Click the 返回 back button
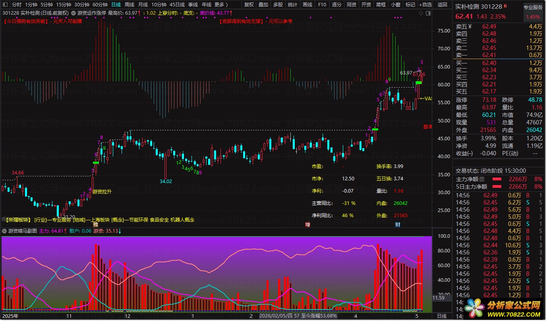547x321 pixels. point(442,5)
